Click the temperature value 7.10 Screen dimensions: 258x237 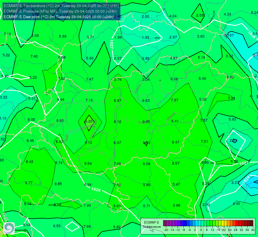coord(7,34)
